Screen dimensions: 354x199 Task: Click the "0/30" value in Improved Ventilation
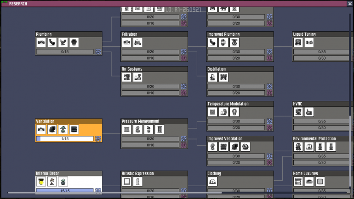[x=236, y=156]
